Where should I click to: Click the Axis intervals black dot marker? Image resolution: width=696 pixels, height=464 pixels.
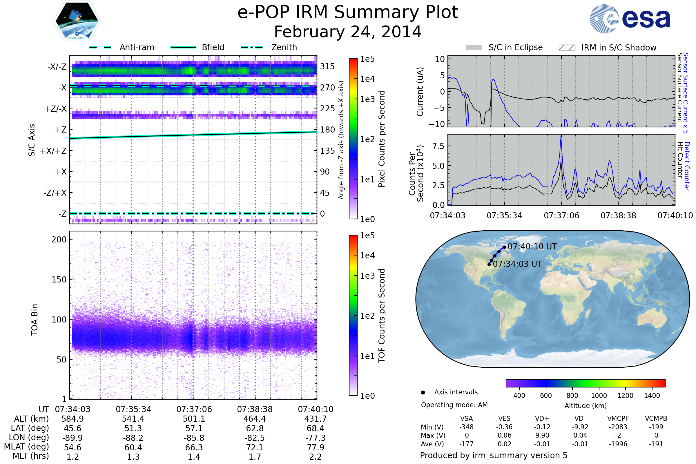(x=423, y=393)
